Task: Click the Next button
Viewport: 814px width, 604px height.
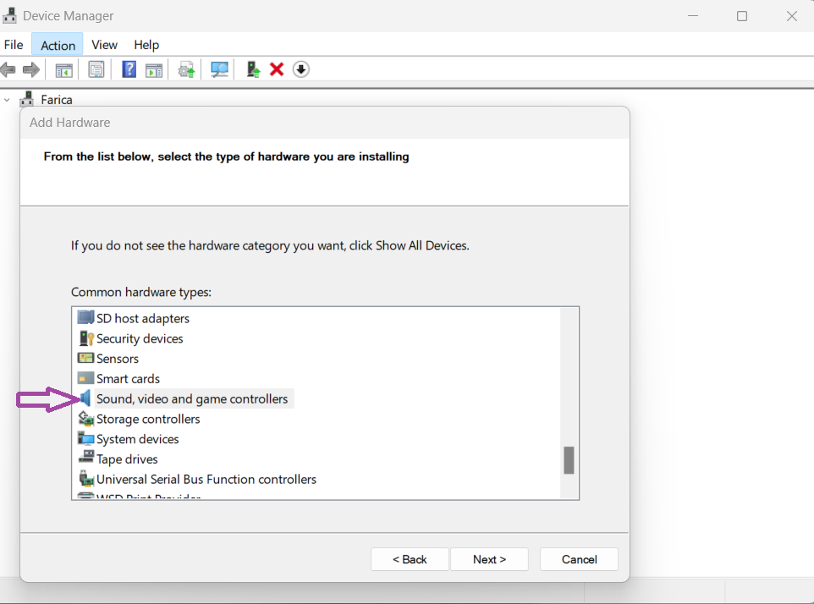Action: pyautogui.click(x=489, y=559)
